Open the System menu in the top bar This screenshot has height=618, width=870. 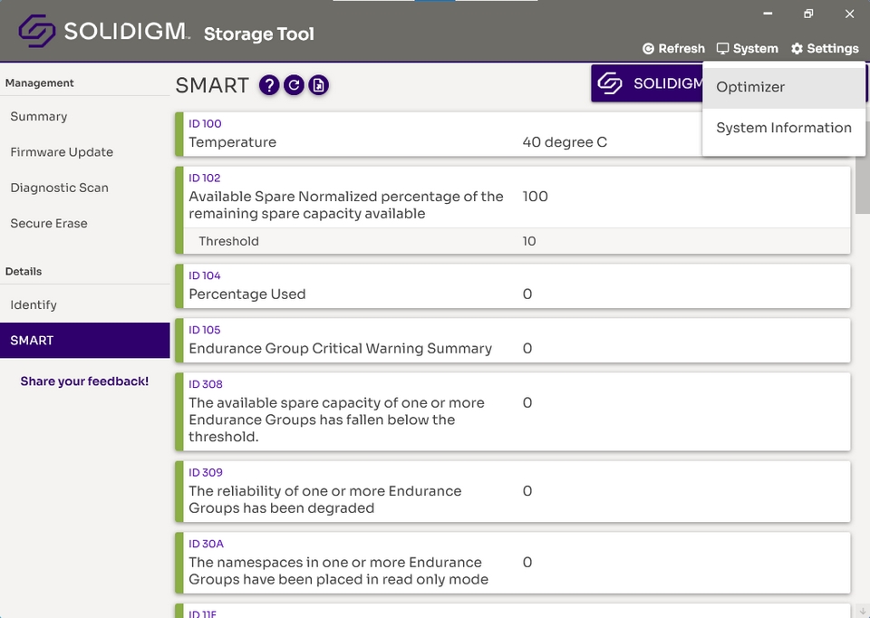click(748, 49)
